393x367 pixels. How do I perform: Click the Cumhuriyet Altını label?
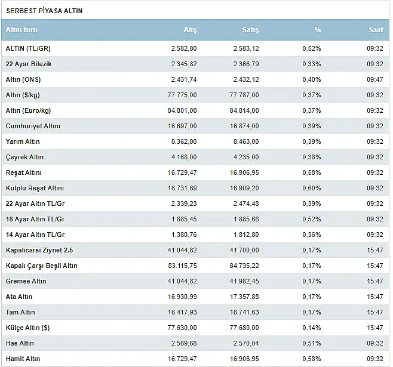(x=33, y=126)
